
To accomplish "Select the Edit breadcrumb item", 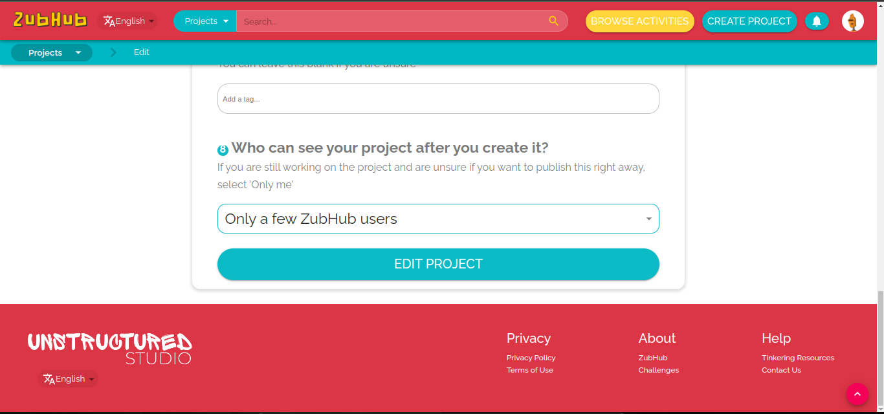I will (x=141, y=52).
